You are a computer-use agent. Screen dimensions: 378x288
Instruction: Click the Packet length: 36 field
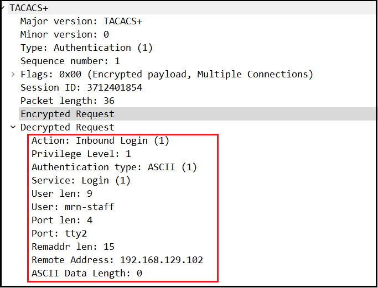pyautogui.click(x=67, y=101)
